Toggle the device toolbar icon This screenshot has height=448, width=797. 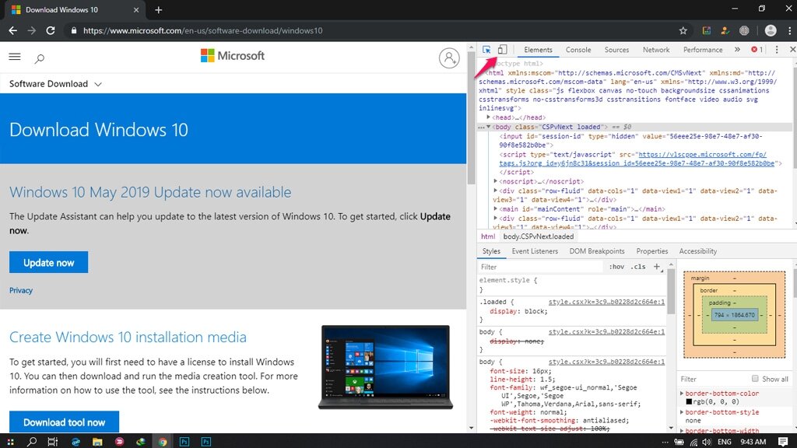click(502, 49)
